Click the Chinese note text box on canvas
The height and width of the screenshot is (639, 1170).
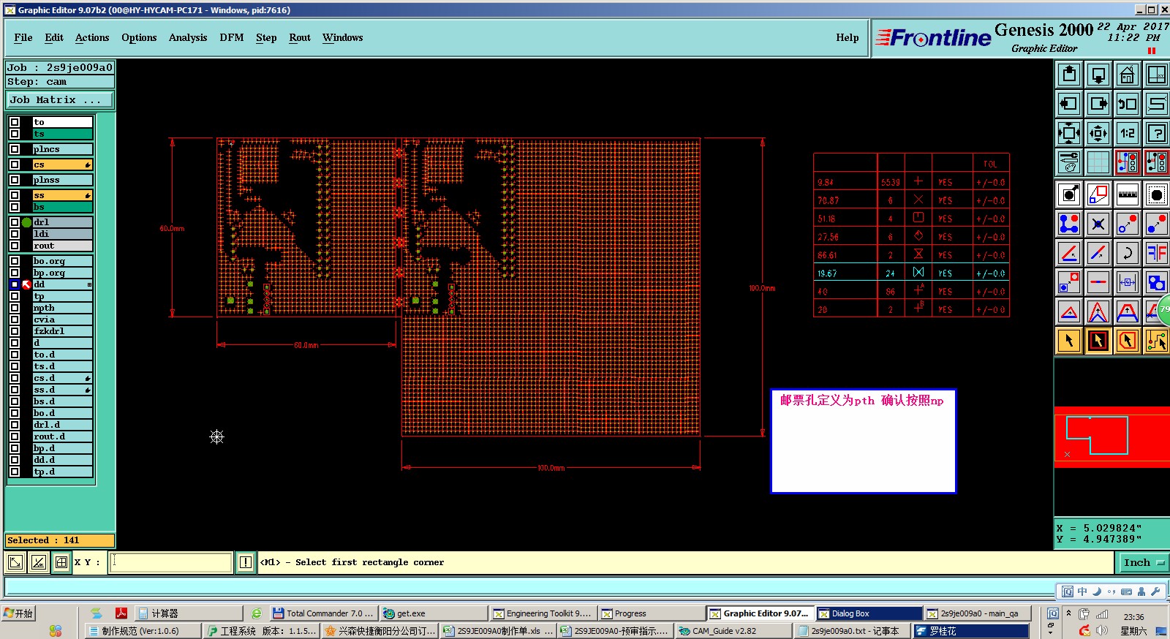tap(864, 441)
